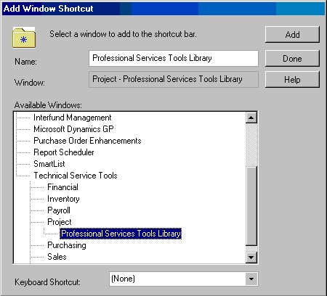Select the SmartList tree node
327x296 pixels.
pos(49,164)
